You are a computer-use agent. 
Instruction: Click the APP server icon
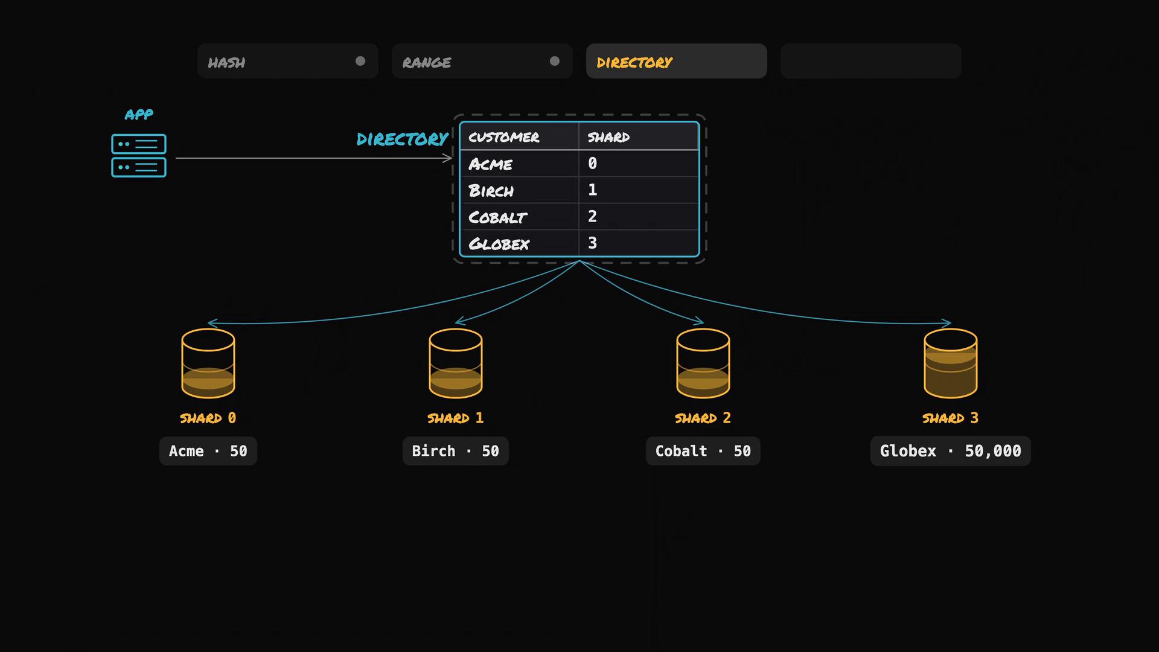[139, 156]
